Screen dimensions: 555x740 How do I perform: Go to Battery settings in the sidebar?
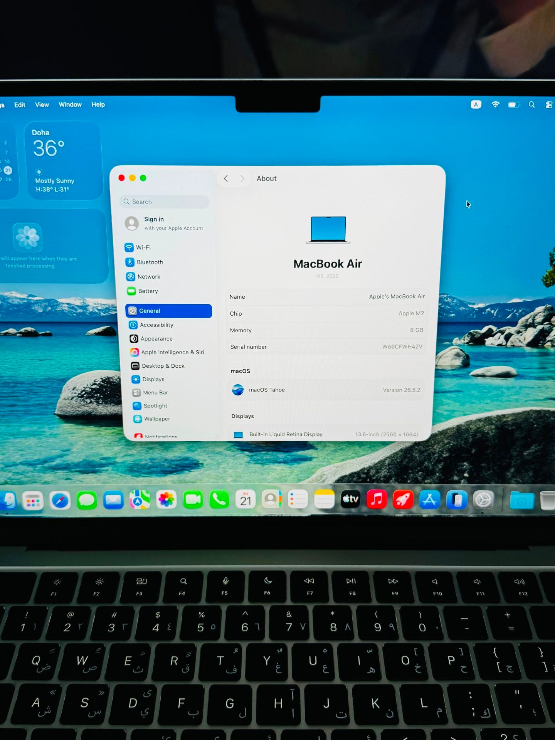(168, 291)
